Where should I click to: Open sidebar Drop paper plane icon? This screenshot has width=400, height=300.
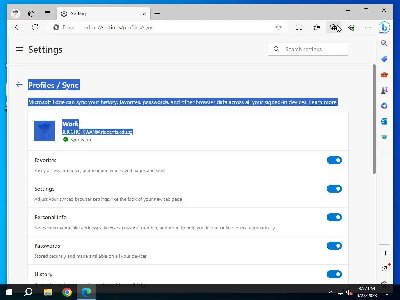pyautogui.click(x=384, y=137)
